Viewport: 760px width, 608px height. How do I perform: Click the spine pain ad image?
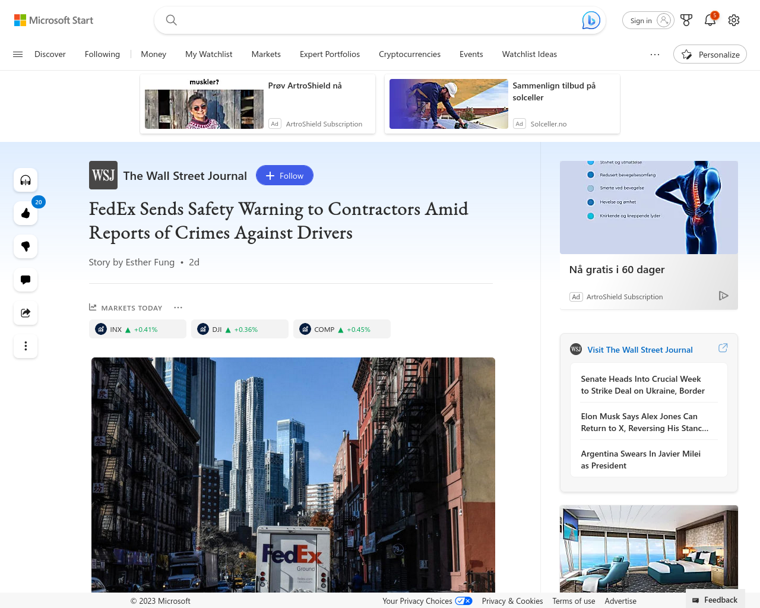click(x=649, y=207)
